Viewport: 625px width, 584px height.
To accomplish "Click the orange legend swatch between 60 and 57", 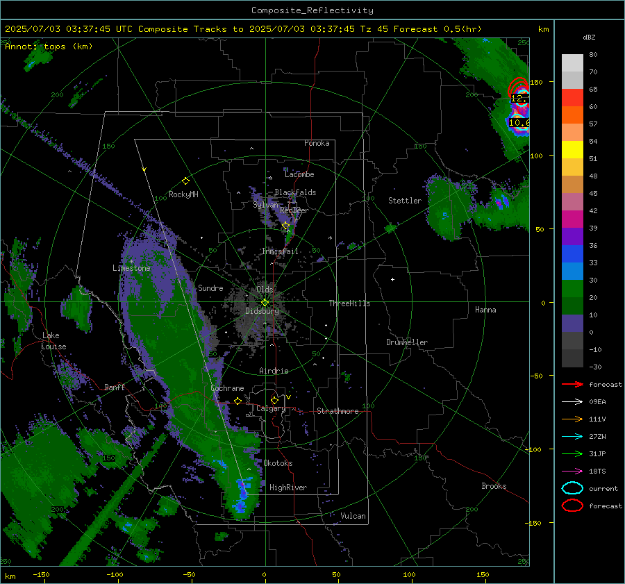I will (572, 115).
